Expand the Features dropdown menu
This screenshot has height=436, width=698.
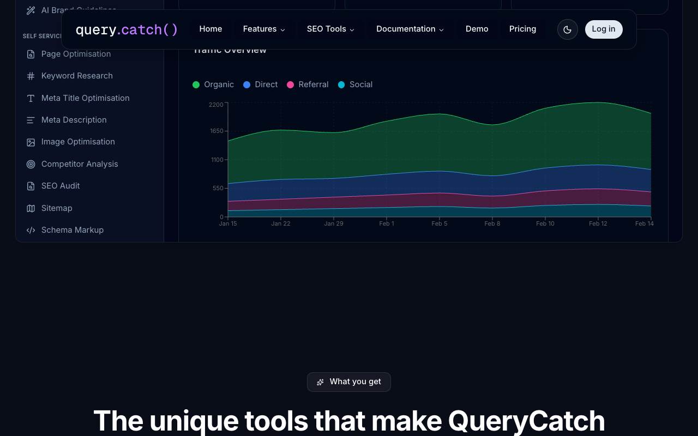click(x=264, y=29)
